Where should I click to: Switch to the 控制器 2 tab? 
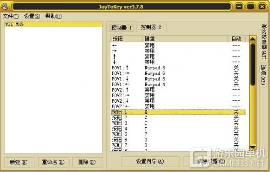coord(151,27)
